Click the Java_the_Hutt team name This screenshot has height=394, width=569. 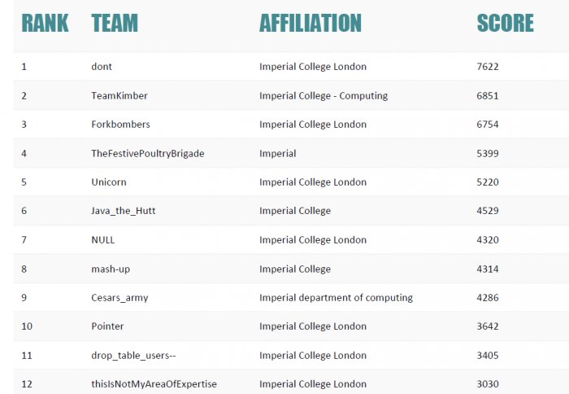[124, 211]
